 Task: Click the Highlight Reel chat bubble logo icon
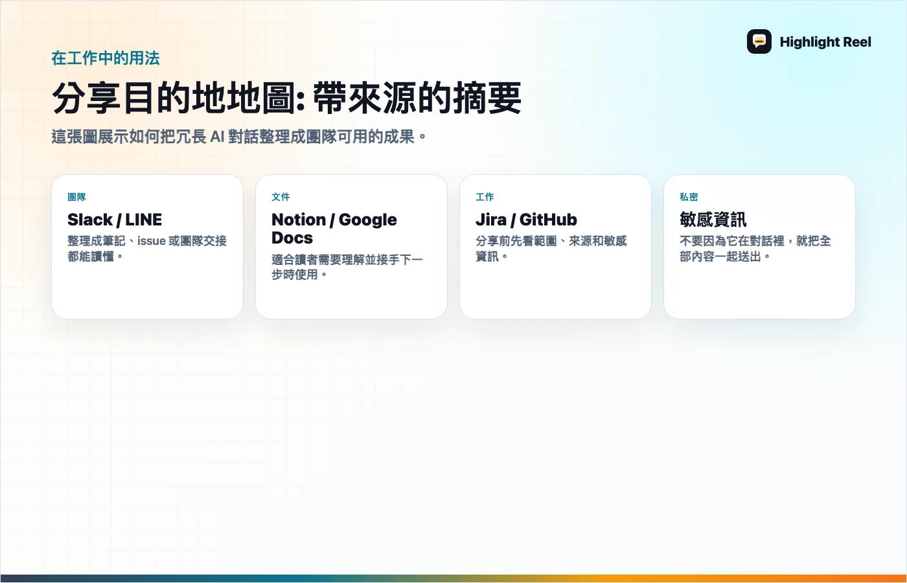click(x=759, y=41)
